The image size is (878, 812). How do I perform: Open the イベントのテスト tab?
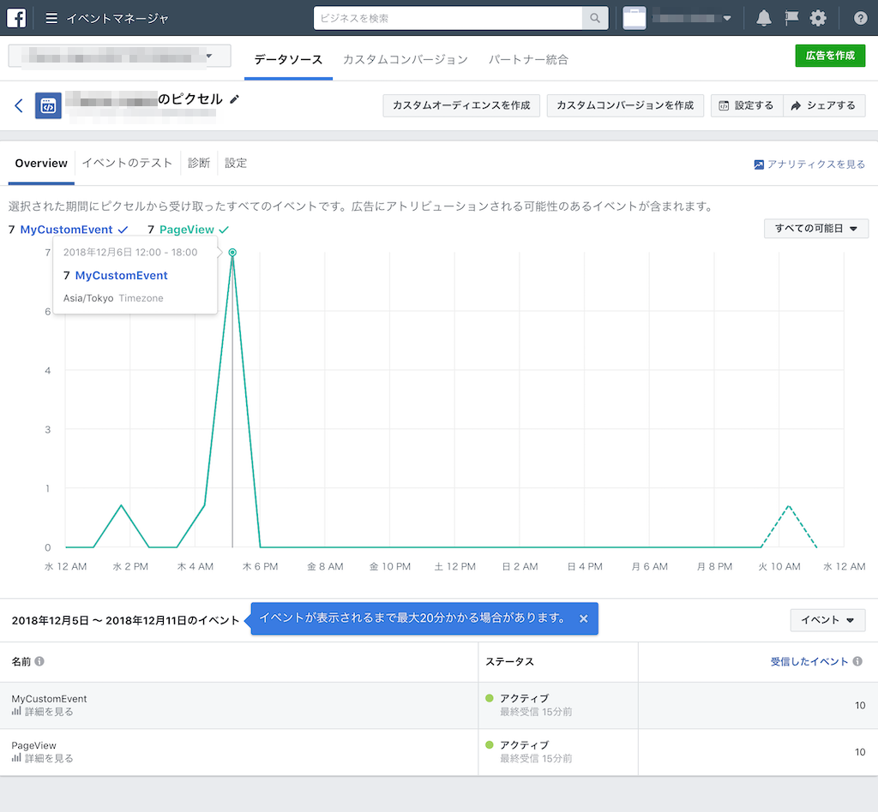[x=127, y=163]
